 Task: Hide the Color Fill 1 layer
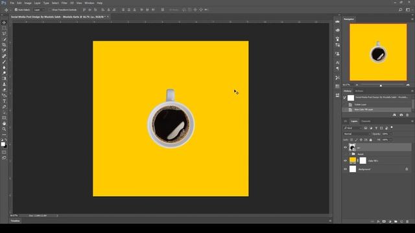(345, 161)
